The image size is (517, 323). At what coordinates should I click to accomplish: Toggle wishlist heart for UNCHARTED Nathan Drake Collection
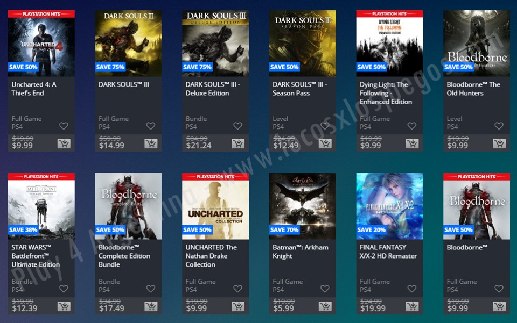point(237,289)
